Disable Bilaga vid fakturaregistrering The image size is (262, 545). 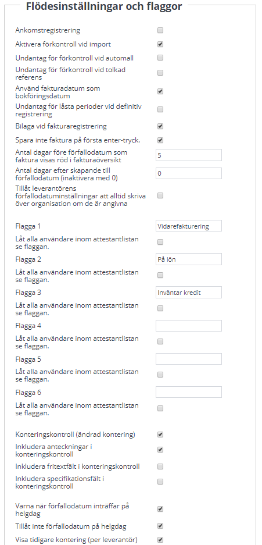coord(160,127)
